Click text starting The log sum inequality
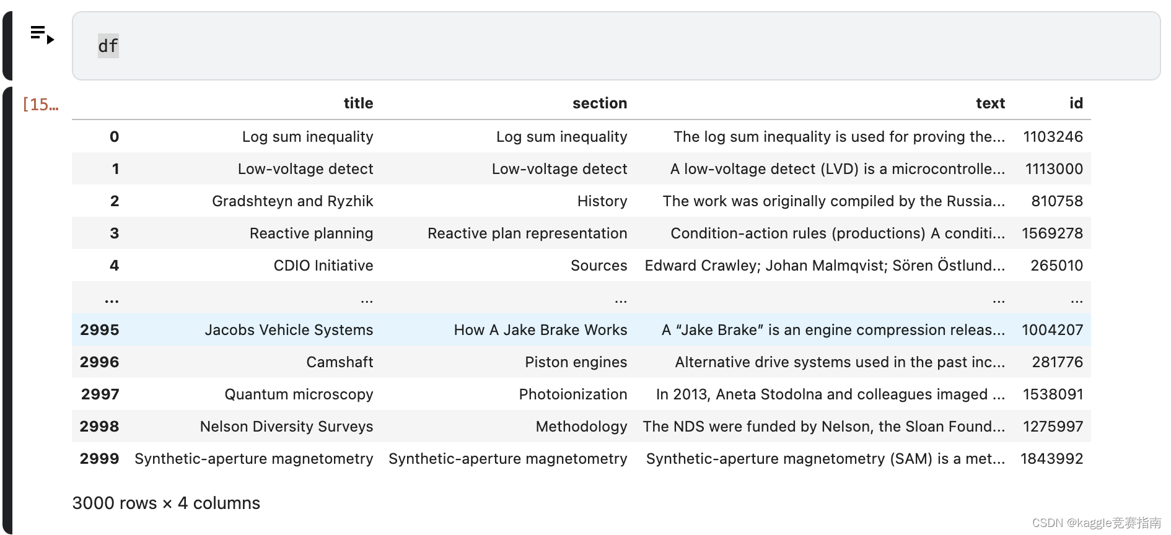This screenshot has width=1171, height=535. click(x=839, y=137)
